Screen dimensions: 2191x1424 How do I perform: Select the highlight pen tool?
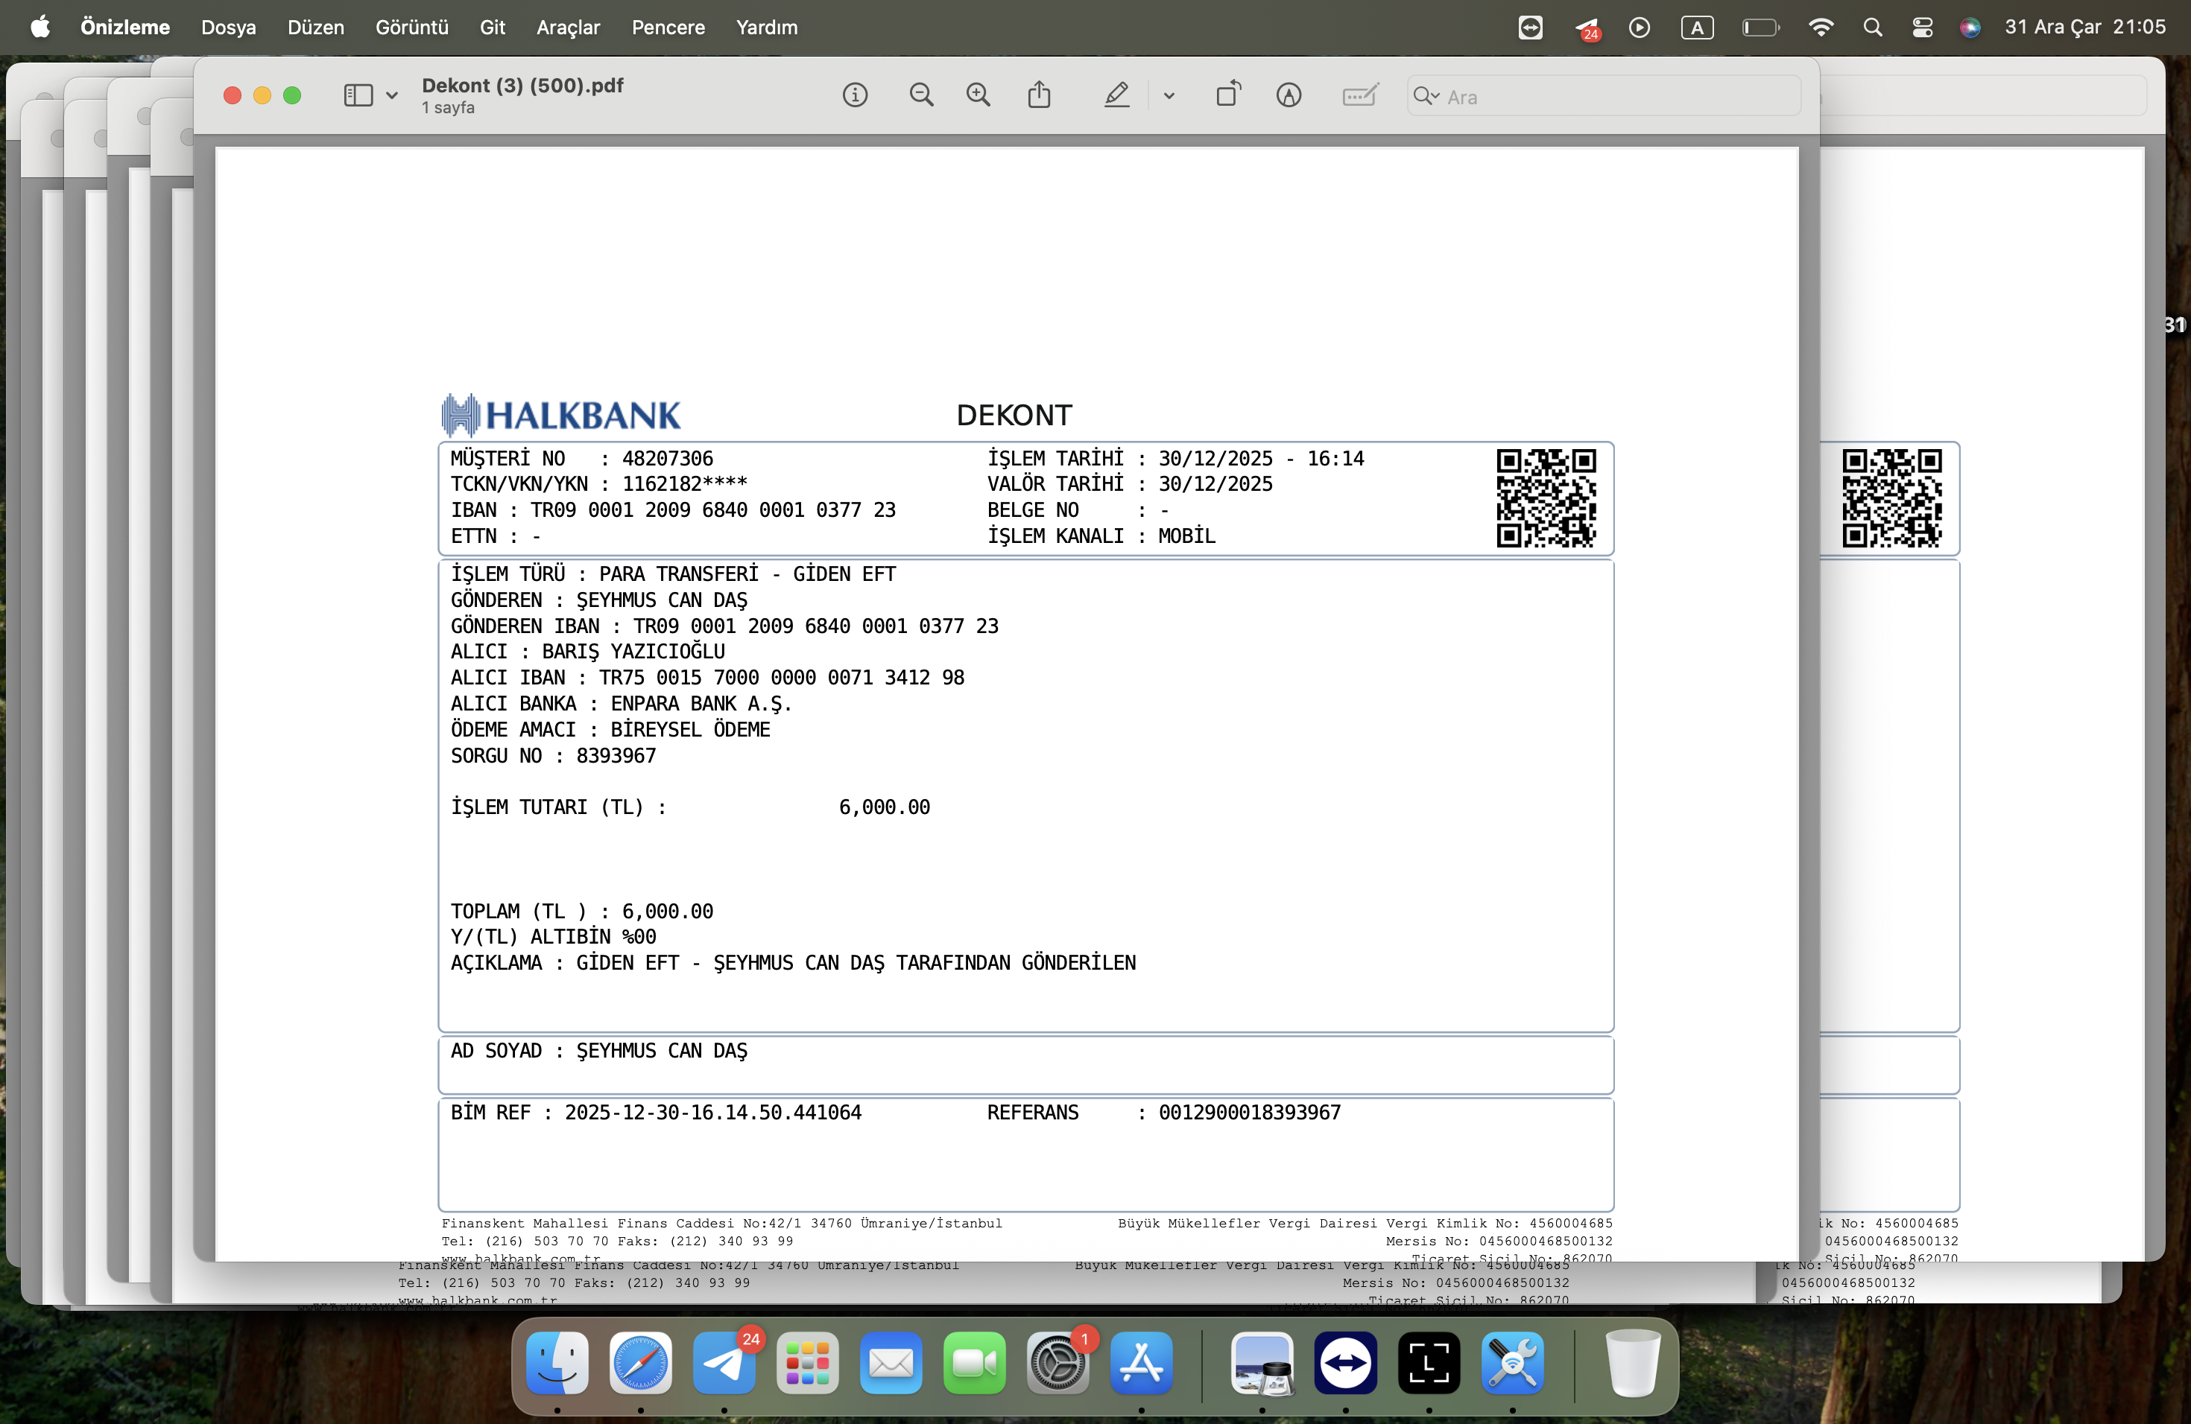coord(1116,94)
